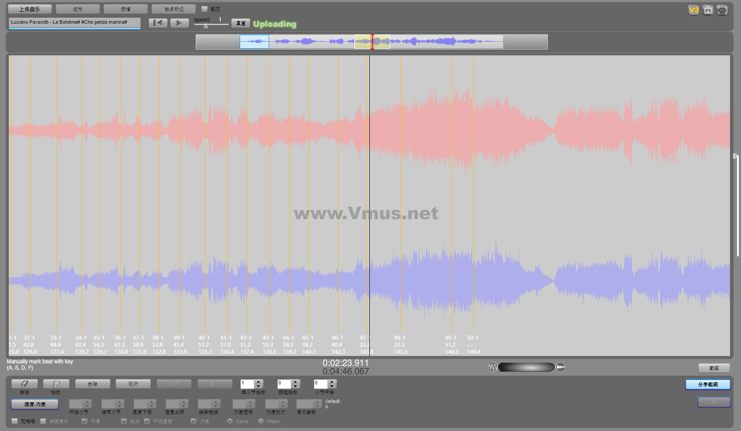Screen dimensions: 741x431
Task: Switch to the 波形 waveform tab
Action: (x=78, y=9)
